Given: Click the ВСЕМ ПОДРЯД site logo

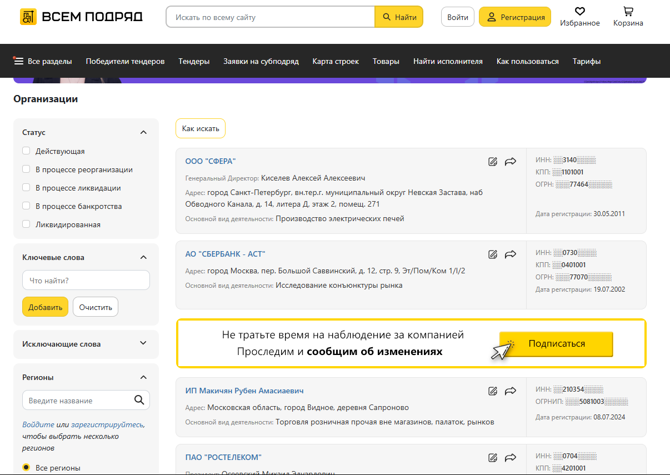Looking at the screenshot, I should pyautogui.click(x=81, y=17).
